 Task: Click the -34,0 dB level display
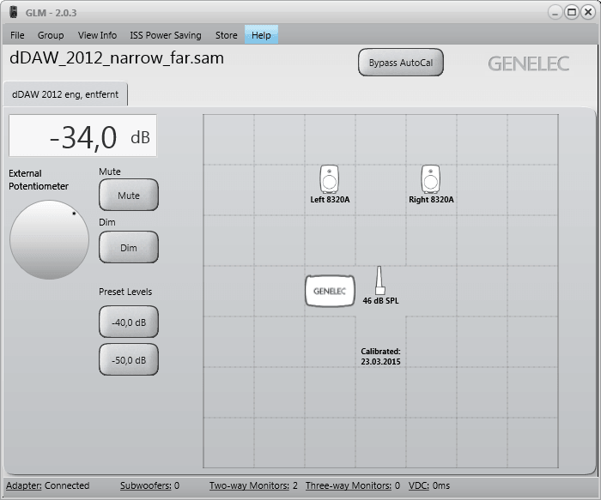[82, 136]
